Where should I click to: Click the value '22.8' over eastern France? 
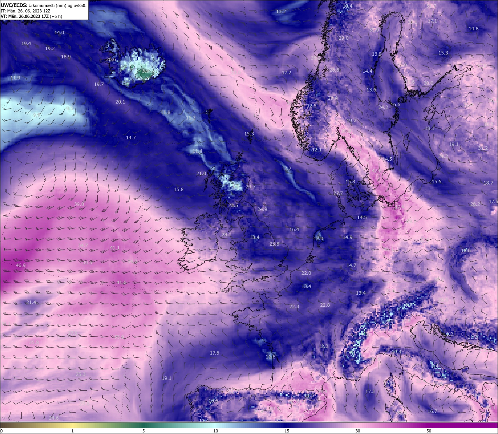point(325,305)
